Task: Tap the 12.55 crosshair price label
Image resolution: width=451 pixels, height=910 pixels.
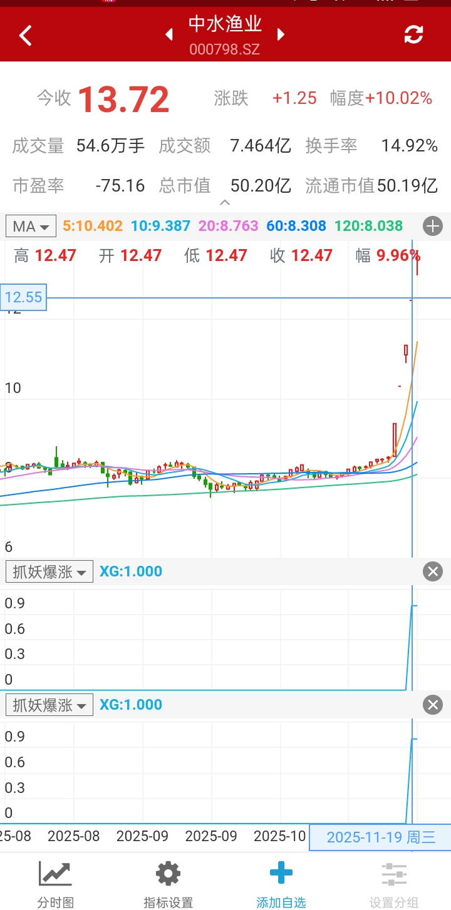Action: tap(23, 297)
